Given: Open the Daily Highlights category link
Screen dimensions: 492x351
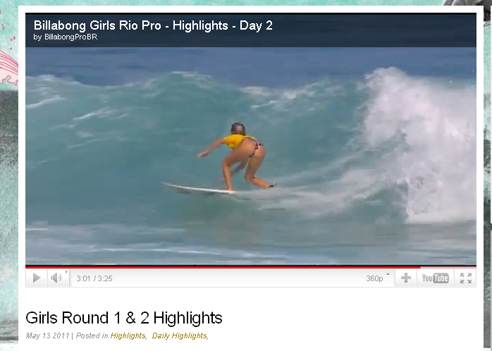Looking at the screenshot, I should [x=179, y=335].
